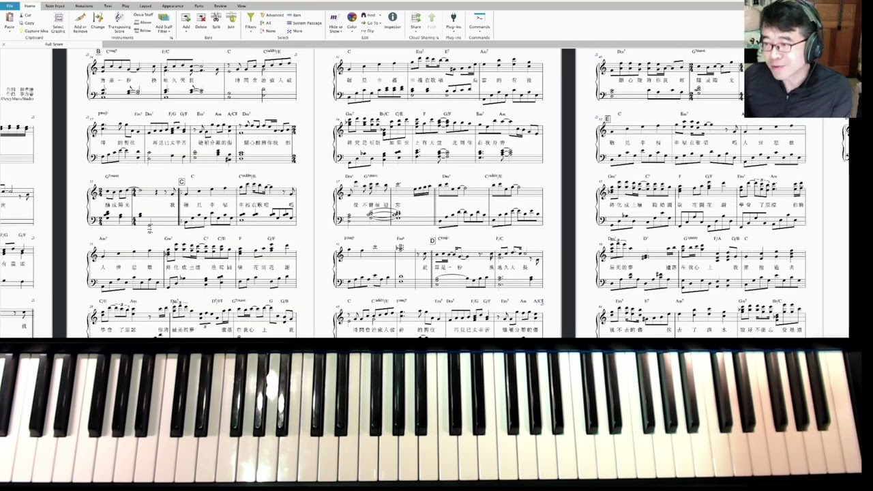
Task: Open the Share cloud dropdown
Action: [x=415, y=22]
